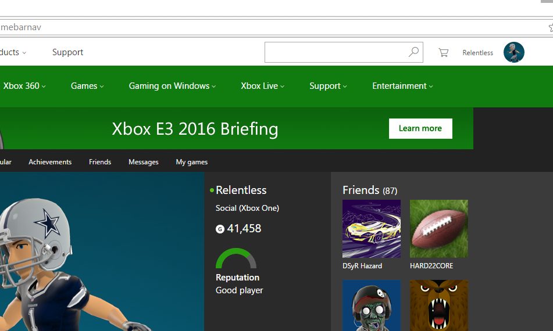Click the Xbox E3 2016 Briefing banner title

(195, 129)
